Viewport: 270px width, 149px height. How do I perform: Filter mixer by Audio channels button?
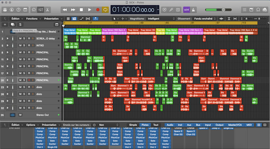[170, 125]
